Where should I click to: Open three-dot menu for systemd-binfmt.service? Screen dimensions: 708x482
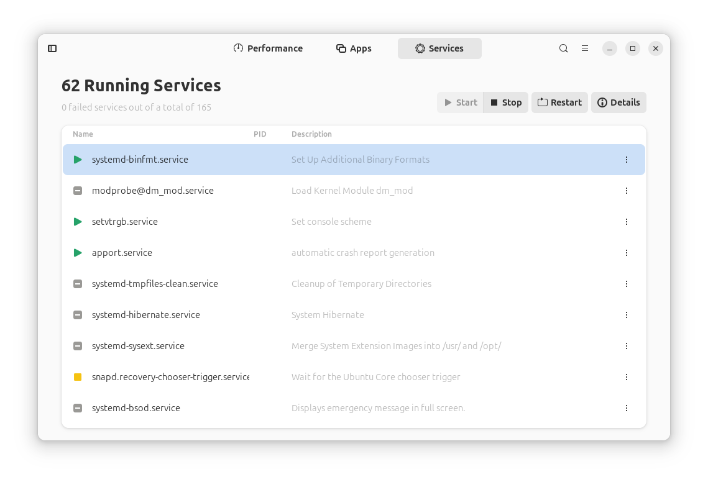coord(626,160)
